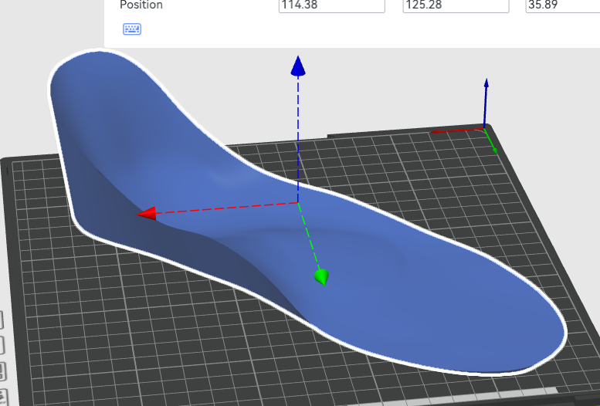The width and height of the screenshot is (600, 406).
Task: Click the Position label text
Action: click(x=141, y=5)
